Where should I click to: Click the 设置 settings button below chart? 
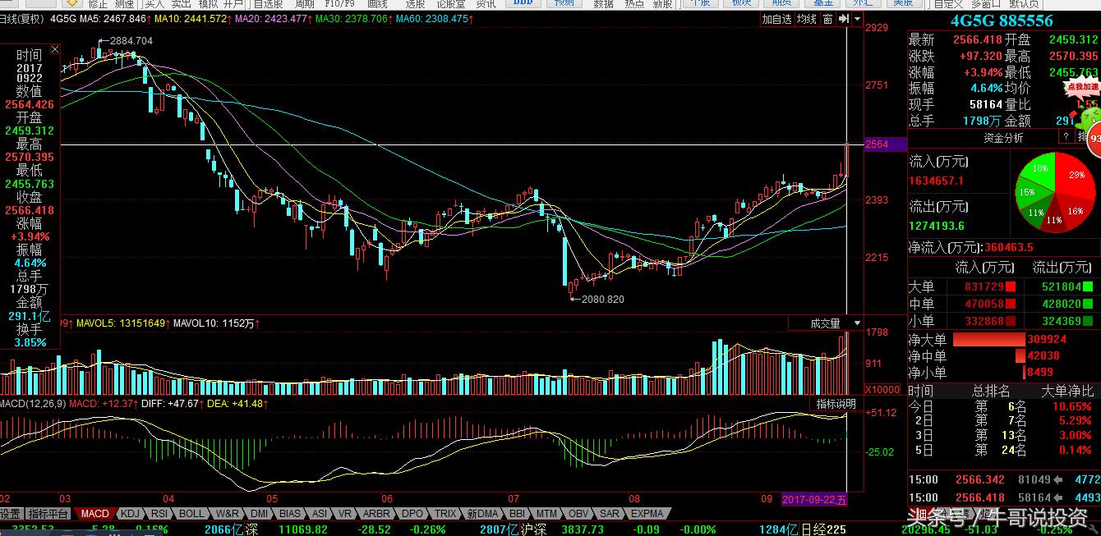coord(11,514)
